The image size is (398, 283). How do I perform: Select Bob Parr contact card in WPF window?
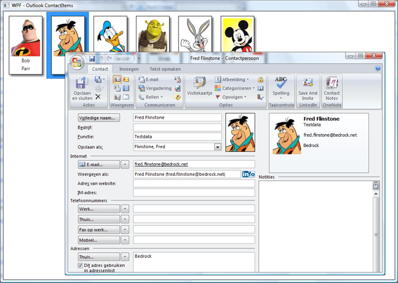[x=26, y=46]
